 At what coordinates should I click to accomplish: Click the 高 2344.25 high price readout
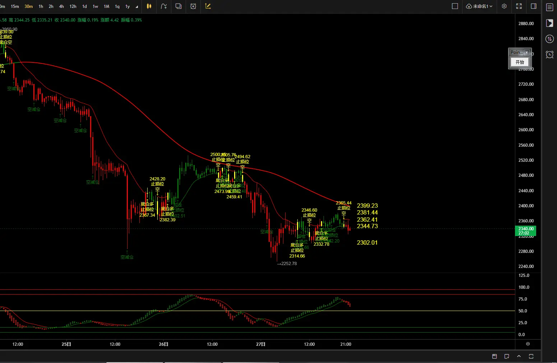coord(19,20)
